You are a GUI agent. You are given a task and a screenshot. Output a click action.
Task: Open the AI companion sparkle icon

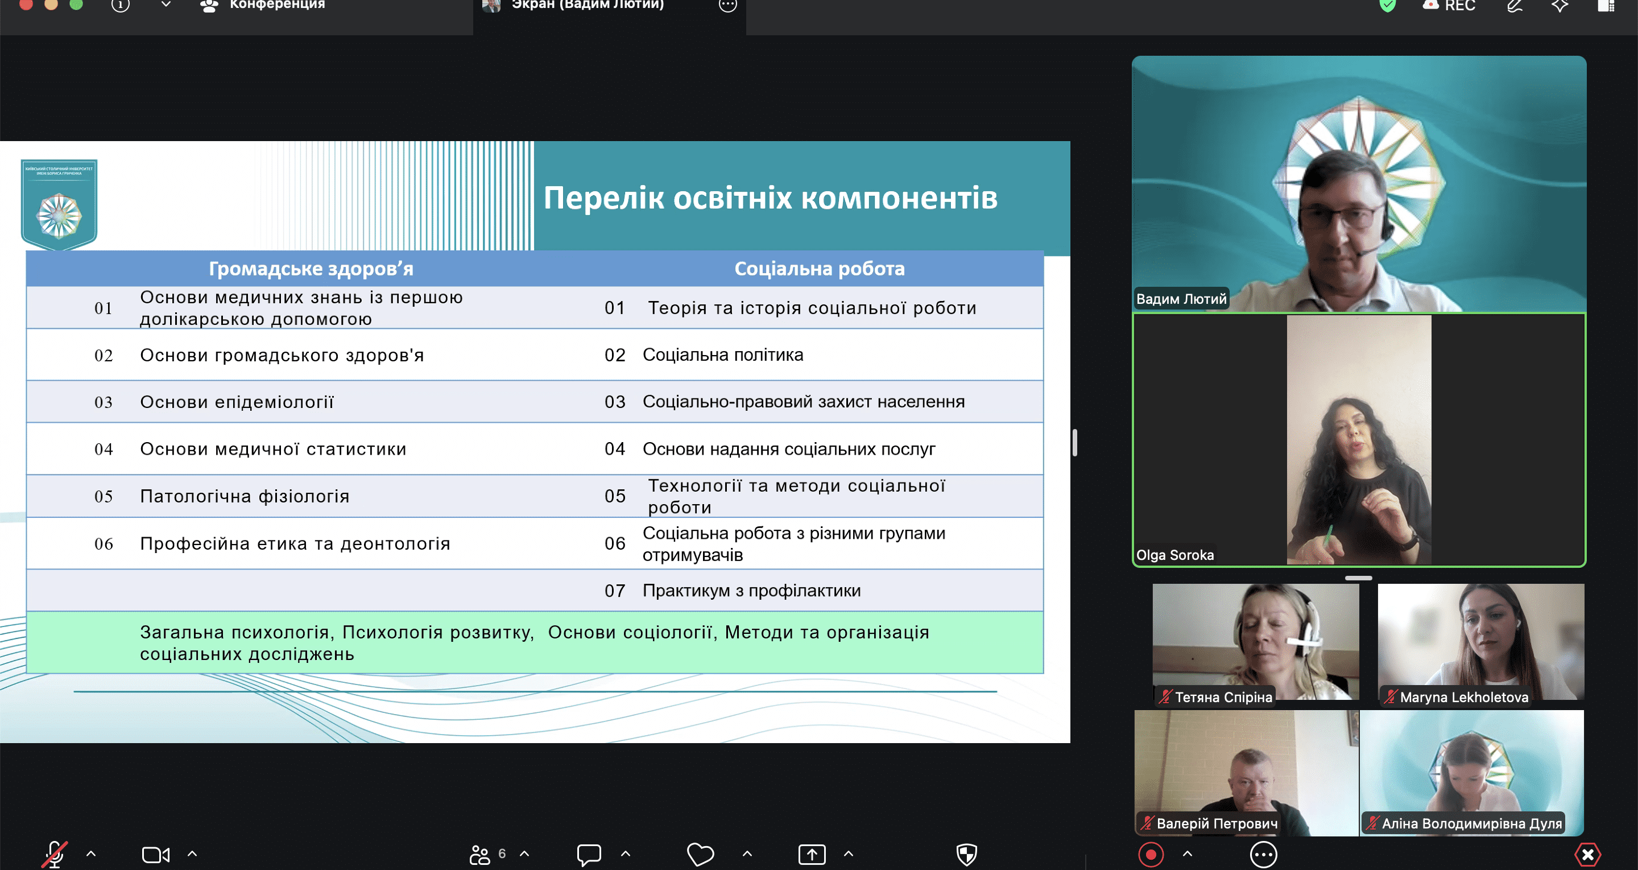[1560, 6]
